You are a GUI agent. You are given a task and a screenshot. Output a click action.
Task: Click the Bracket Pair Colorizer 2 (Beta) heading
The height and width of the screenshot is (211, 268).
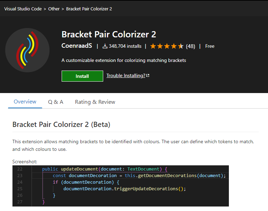click(61, 125)
